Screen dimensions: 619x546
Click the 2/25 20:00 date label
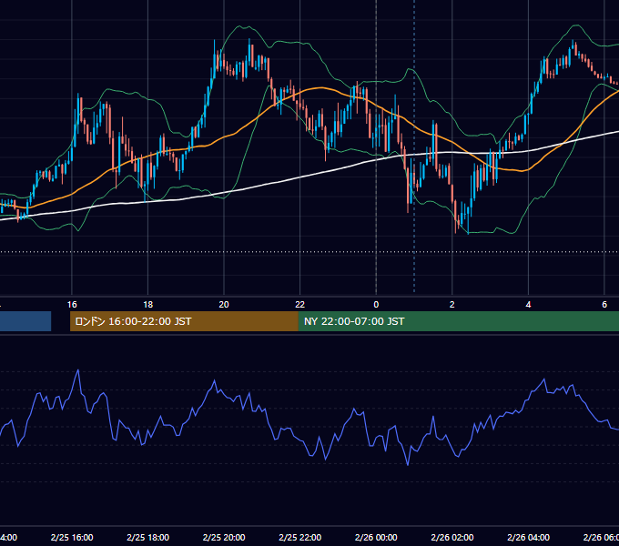(224, 537)
